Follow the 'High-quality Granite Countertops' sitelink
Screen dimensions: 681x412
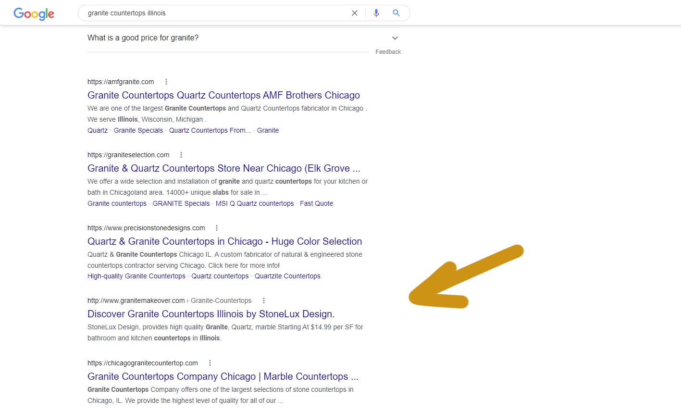(136, 276)
